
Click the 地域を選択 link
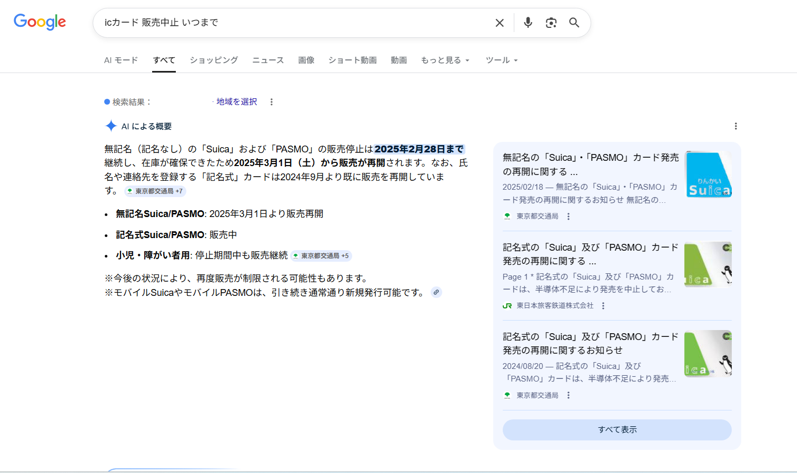[x=236, y=101]
